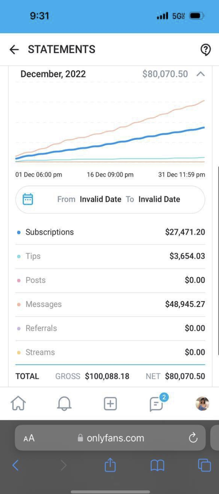Reload page with the refresh icon
Image resolution: width=219 pixels, height=494 pixels.
click(193, 437)
